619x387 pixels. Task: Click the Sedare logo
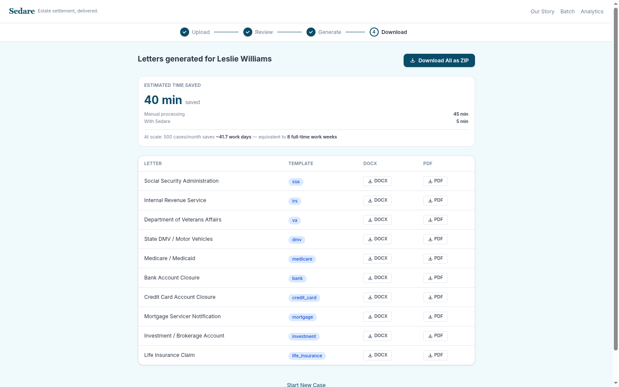(22, 11)
